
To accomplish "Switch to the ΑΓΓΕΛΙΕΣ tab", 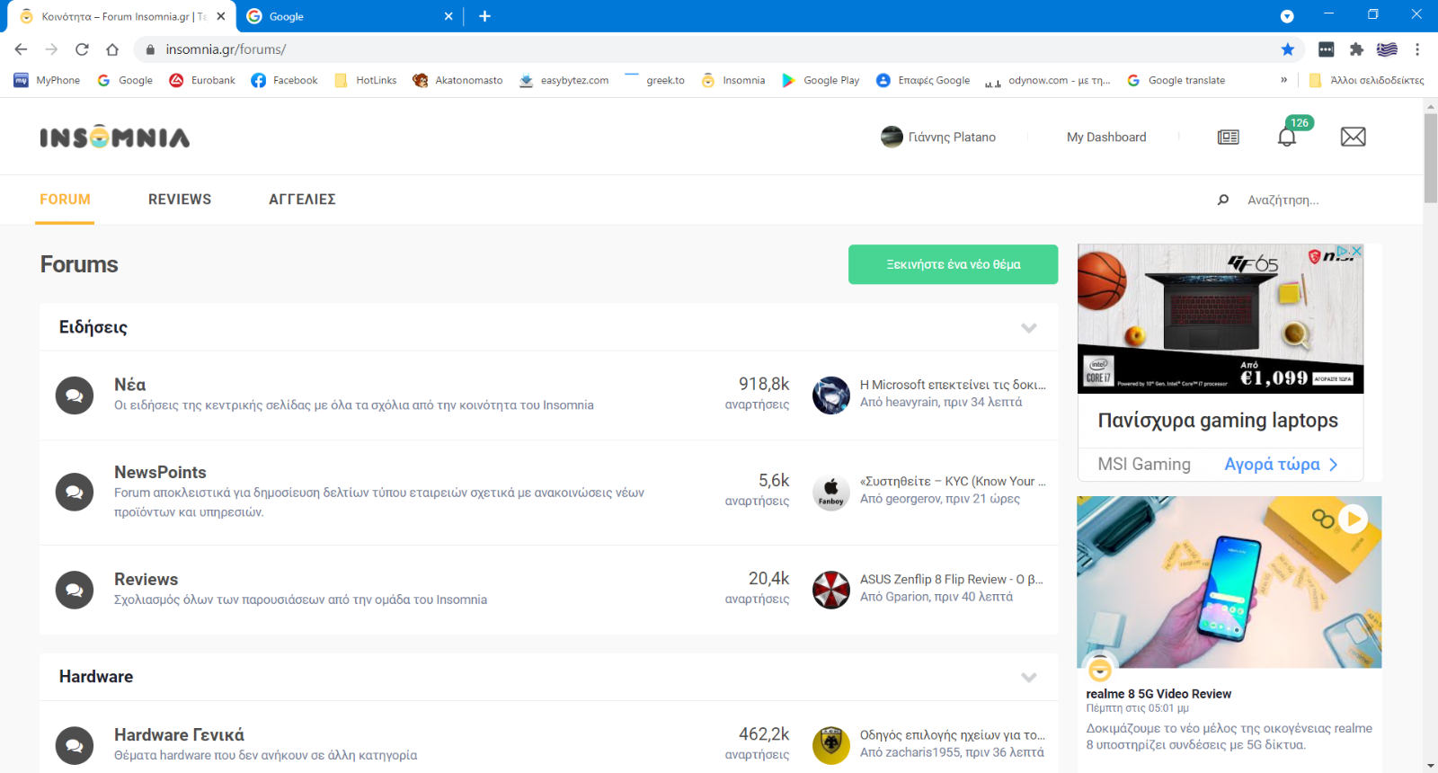I will coord(302,200).
